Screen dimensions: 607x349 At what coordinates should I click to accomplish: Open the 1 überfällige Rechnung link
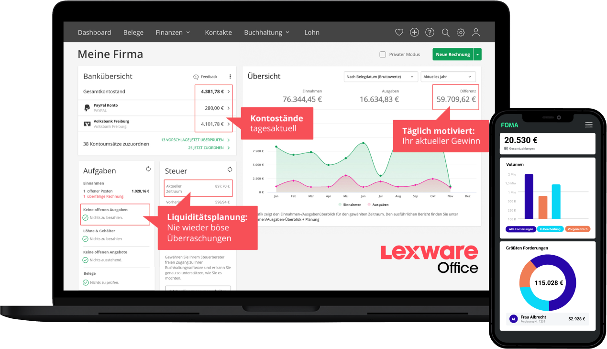coord(103,196)
